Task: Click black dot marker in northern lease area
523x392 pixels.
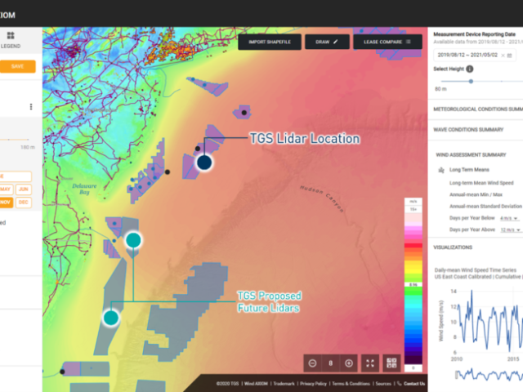Action: [244, 113]
